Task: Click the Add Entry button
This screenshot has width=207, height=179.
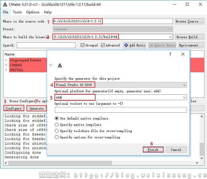Action: coord(135,45)
